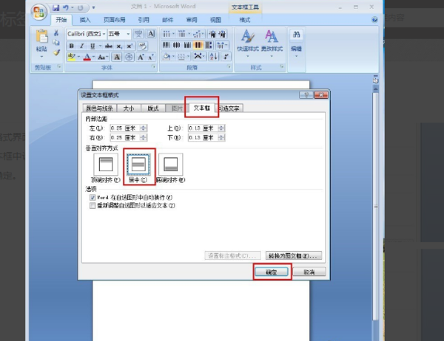Viewport: 444px width, 341px height.
Task: Open the font color dropdown arrow
Action: point(93,57)
